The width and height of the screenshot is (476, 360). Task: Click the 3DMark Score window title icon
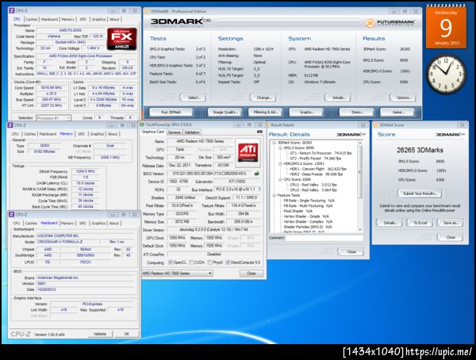coord(376,124)
